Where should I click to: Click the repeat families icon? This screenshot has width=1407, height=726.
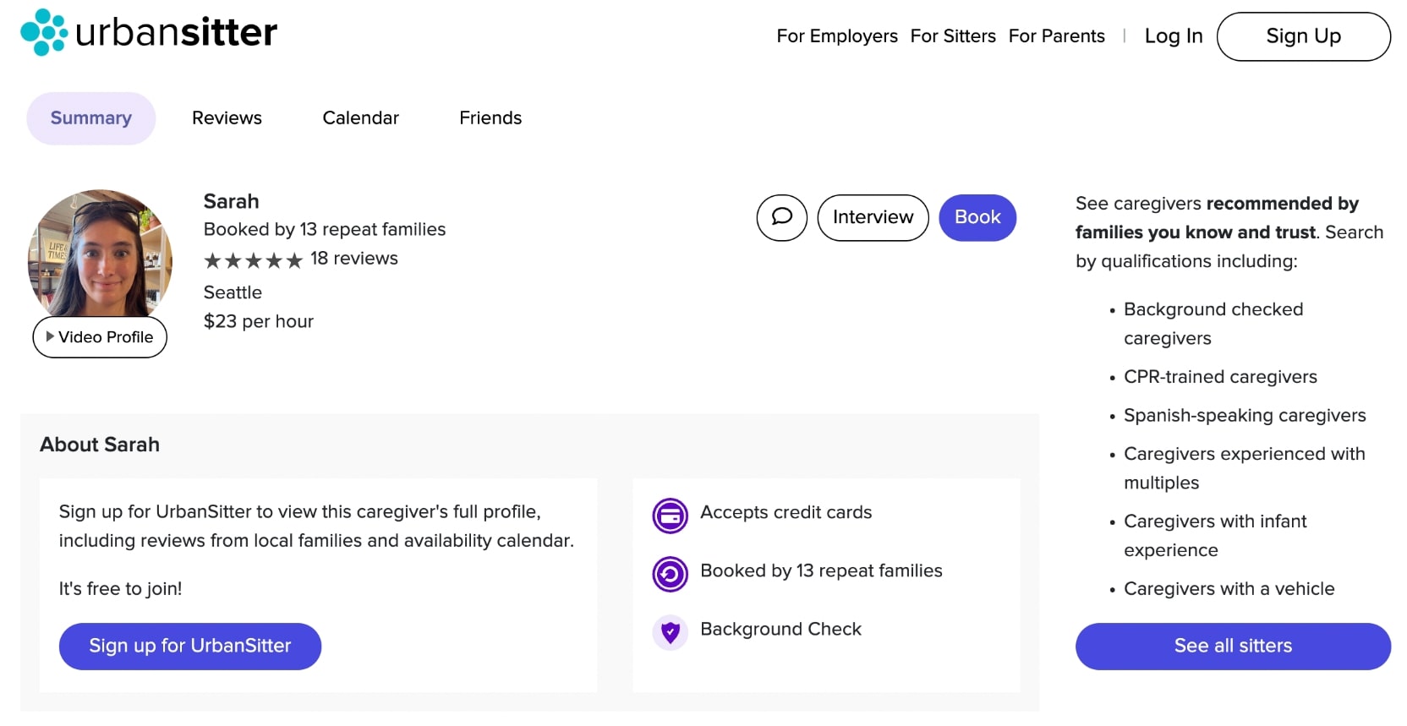click(x=671, y=574)
